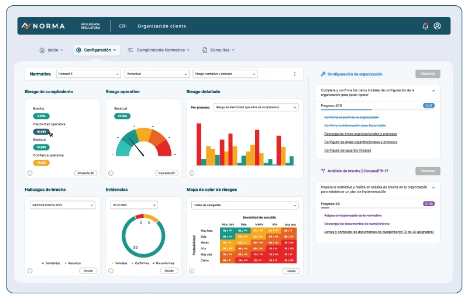Open the three-dot options menu
The width and height of the screenshot is (468, 298).
click(x=295, y=74)
